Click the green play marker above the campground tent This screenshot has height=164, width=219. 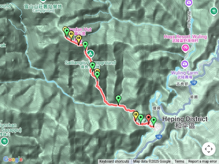click(85, 45)
